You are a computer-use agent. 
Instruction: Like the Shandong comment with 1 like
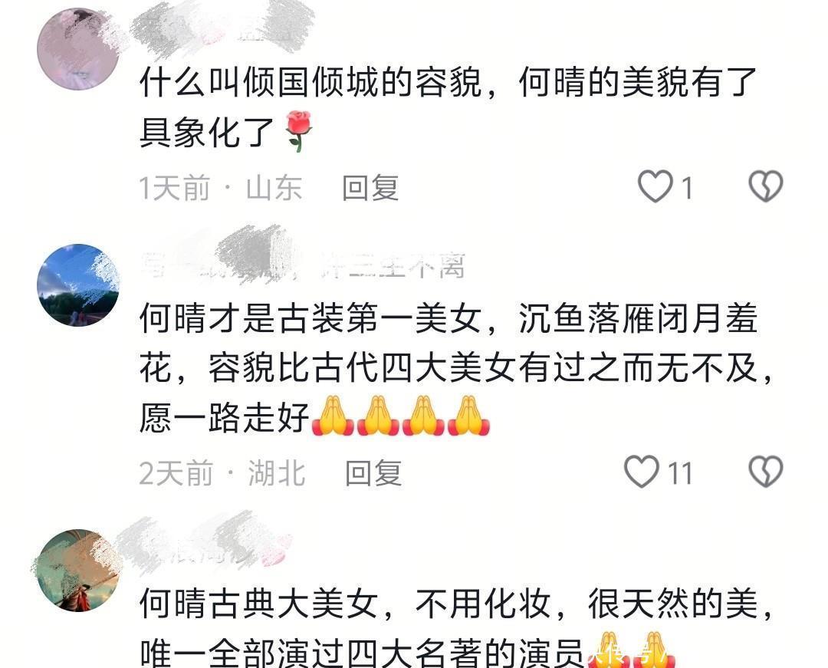click(x=655, y=186)
